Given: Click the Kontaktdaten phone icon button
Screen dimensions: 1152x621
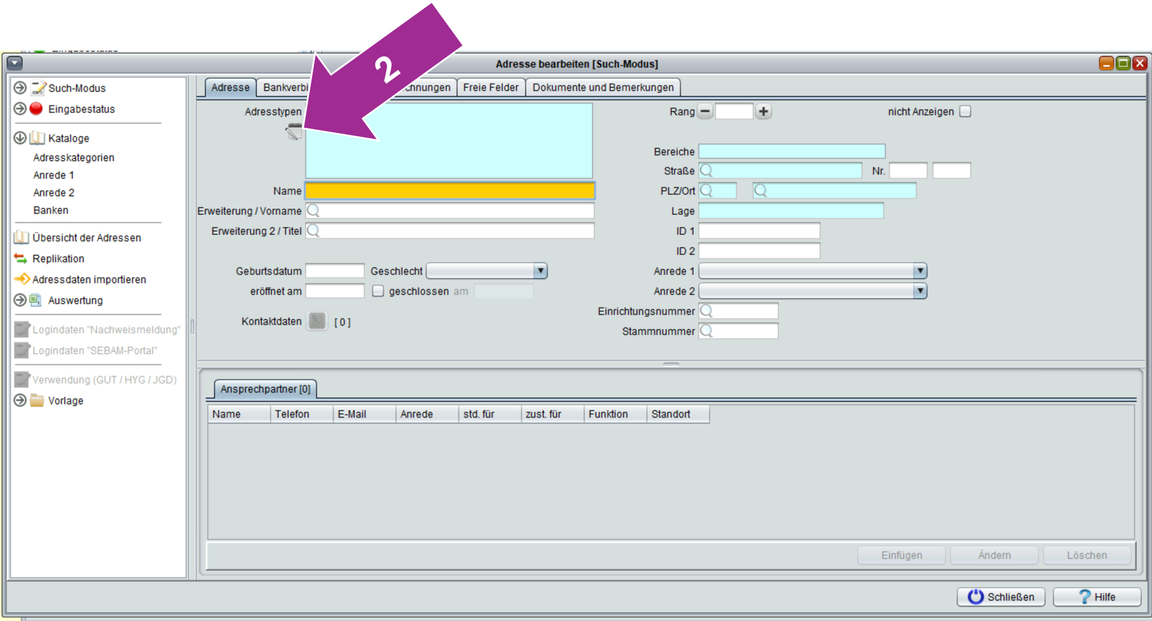Looking at the screenshot, I should coord(317,321).
